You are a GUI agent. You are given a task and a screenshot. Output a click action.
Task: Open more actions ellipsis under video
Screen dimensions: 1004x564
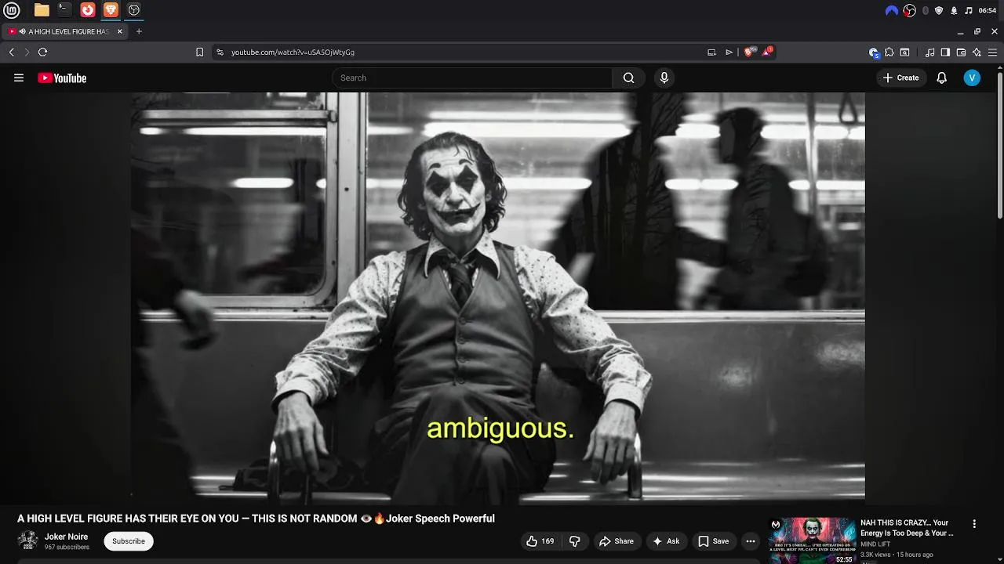[x=751, y=541]
